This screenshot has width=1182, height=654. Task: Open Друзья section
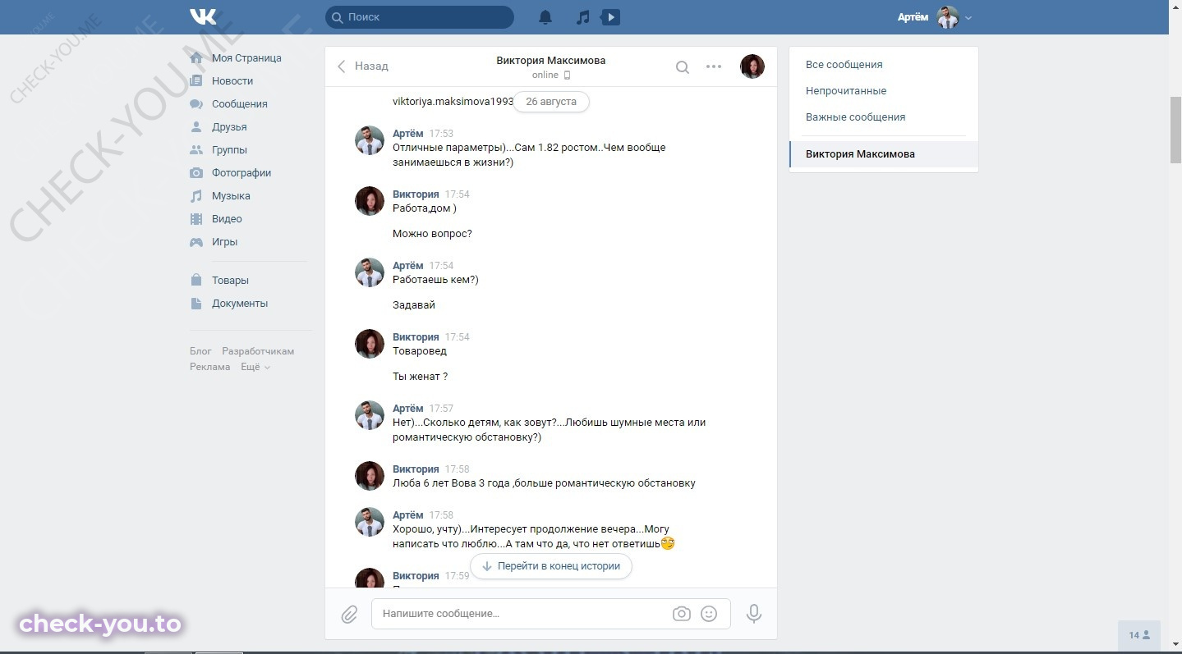coord(229,127)
